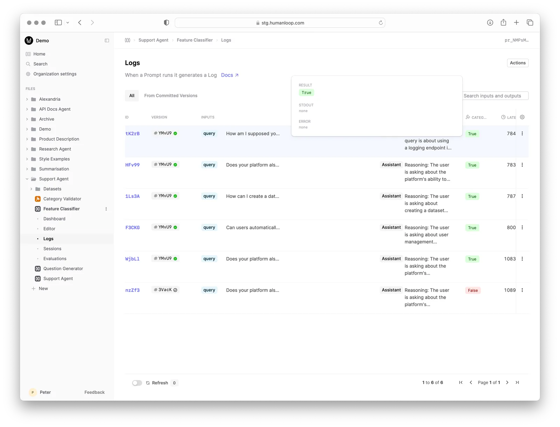Open the Evaluations page in sidebar
The image size is (560, 427).
pos(55,259)
